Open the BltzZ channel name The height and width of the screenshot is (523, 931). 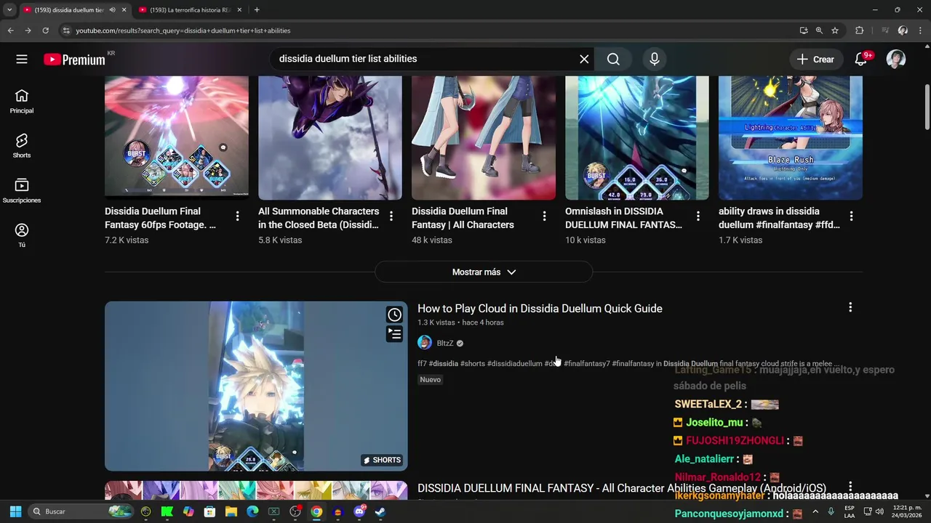[x=445, y=343]
